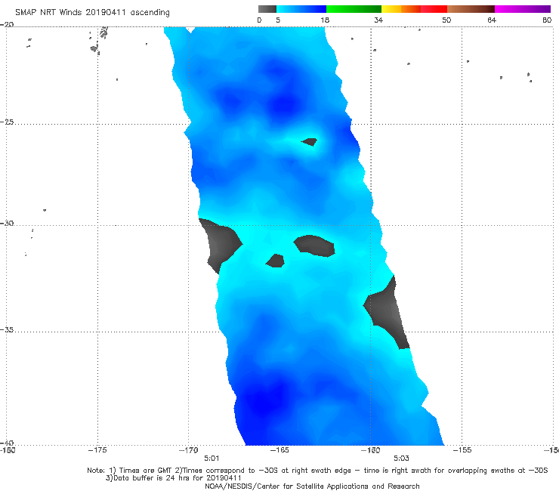Click the swath time label '5:03'

click(x=401, y=459)
